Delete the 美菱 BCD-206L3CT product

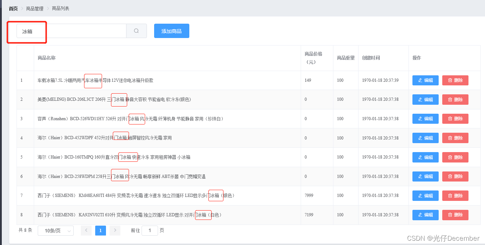pos(455,99)
